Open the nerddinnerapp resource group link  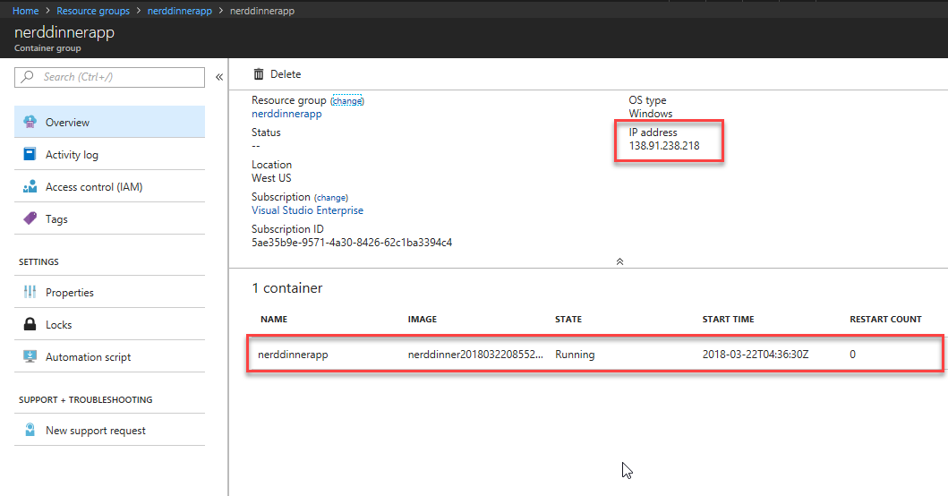coord(286,114)
